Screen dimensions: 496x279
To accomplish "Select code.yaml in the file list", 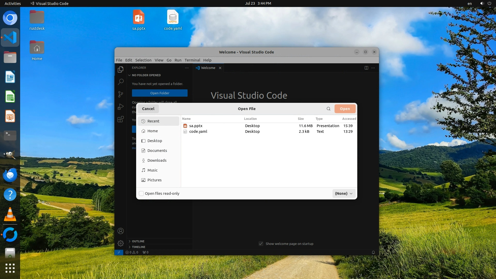I will 198,131.
